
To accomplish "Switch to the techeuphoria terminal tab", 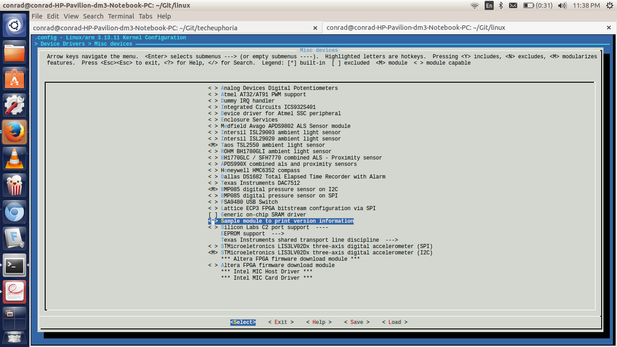I will point(172,27).
